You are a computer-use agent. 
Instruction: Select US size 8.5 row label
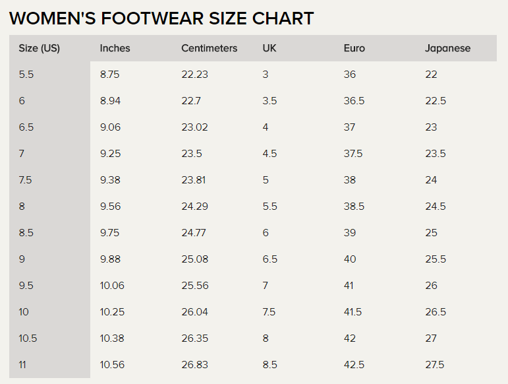[26, 233]
